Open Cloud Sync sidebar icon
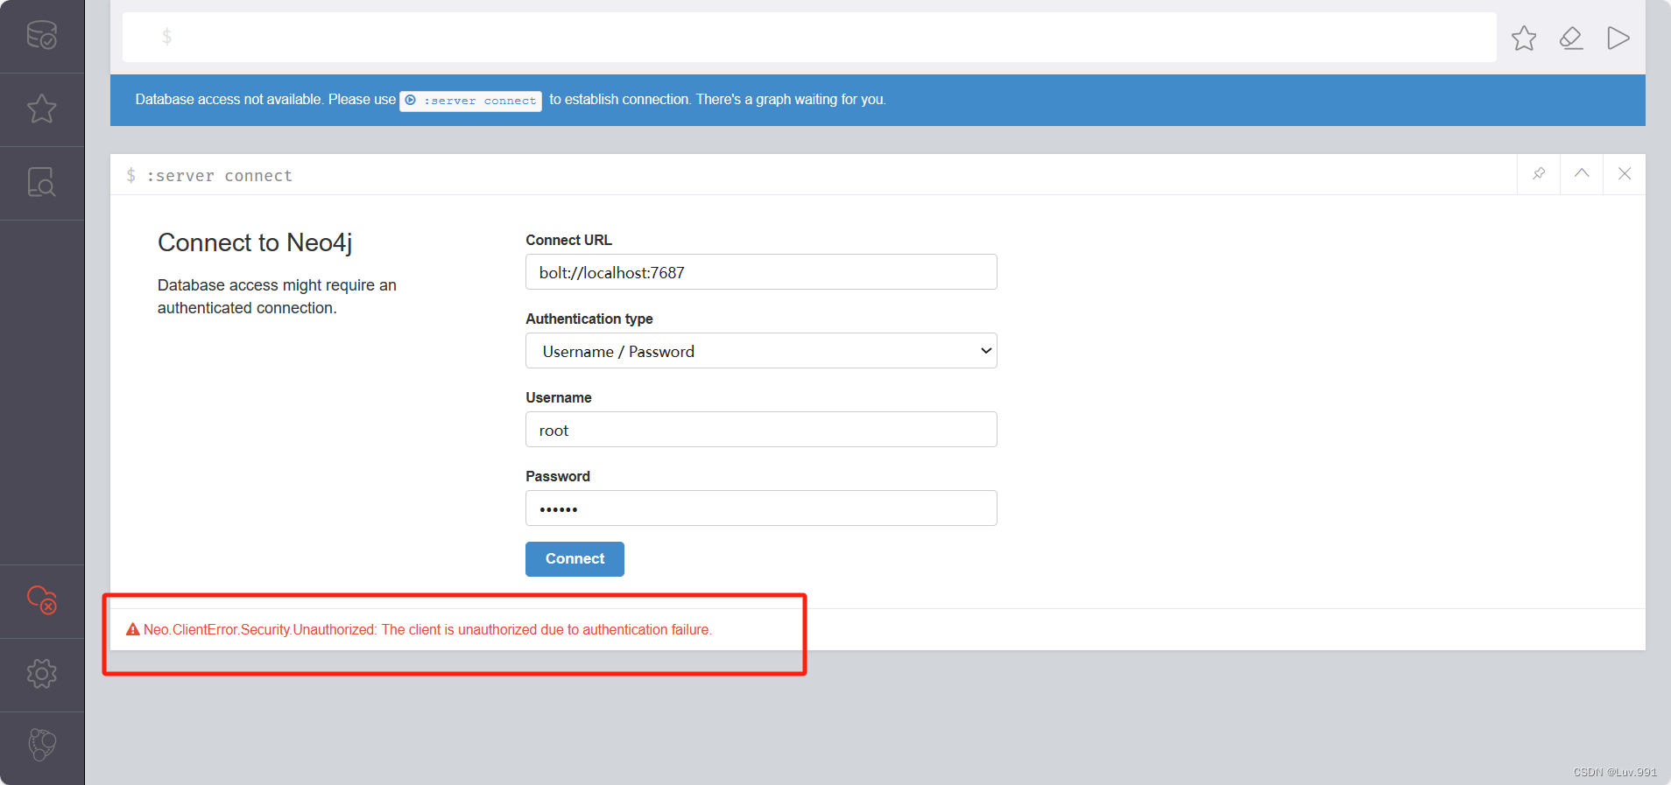Screen dimensions: 1671x785 [42, 599]
